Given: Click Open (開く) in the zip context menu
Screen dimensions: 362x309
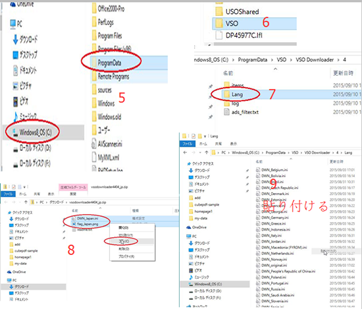Looking at the screenshot, I should 124,228.
